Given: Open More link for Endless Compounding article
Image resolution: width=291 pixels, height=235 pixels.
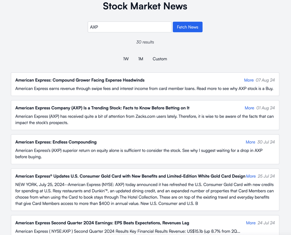Looking at the screenshot, I should point(251,142).
